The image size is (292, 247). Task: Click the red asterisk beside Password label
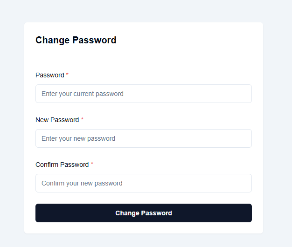pyautogui.click(x=67, y=75)
